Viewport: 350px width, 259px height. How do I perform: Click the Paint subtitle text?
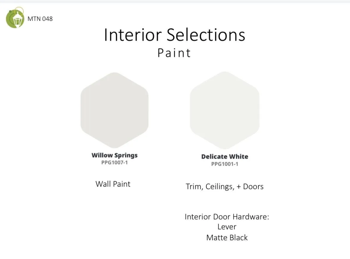174,53
